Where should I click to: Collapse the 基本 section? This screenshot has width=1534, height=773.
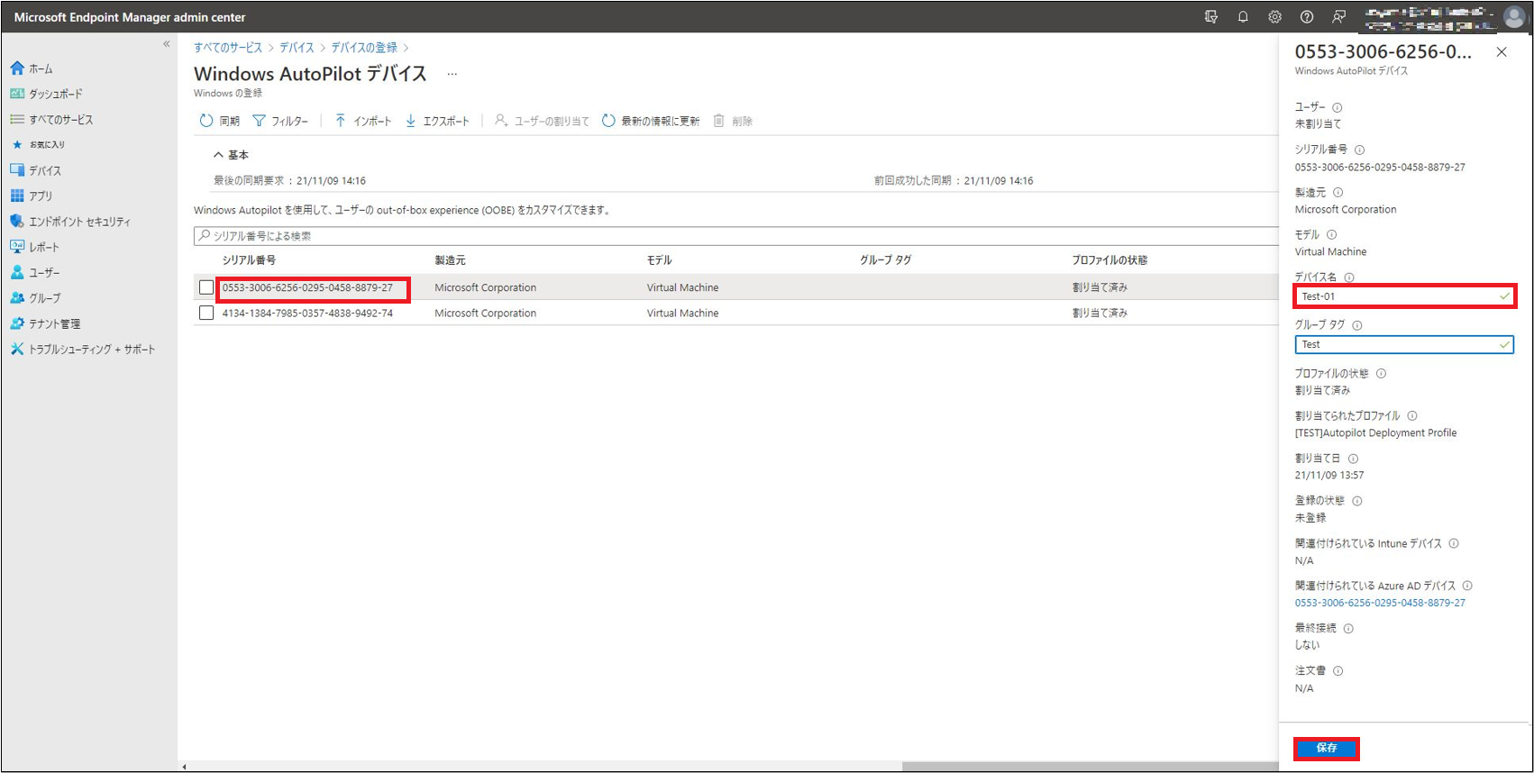pos(231,155)
